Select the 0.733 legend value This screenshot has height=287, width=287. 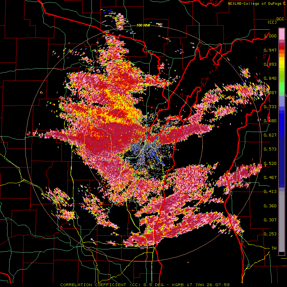[x=270, y=107]
